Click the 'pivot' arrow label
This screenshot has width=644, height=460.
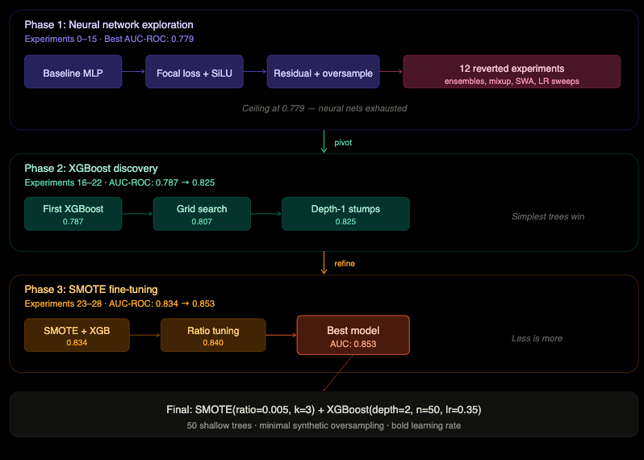pos(343,143)
